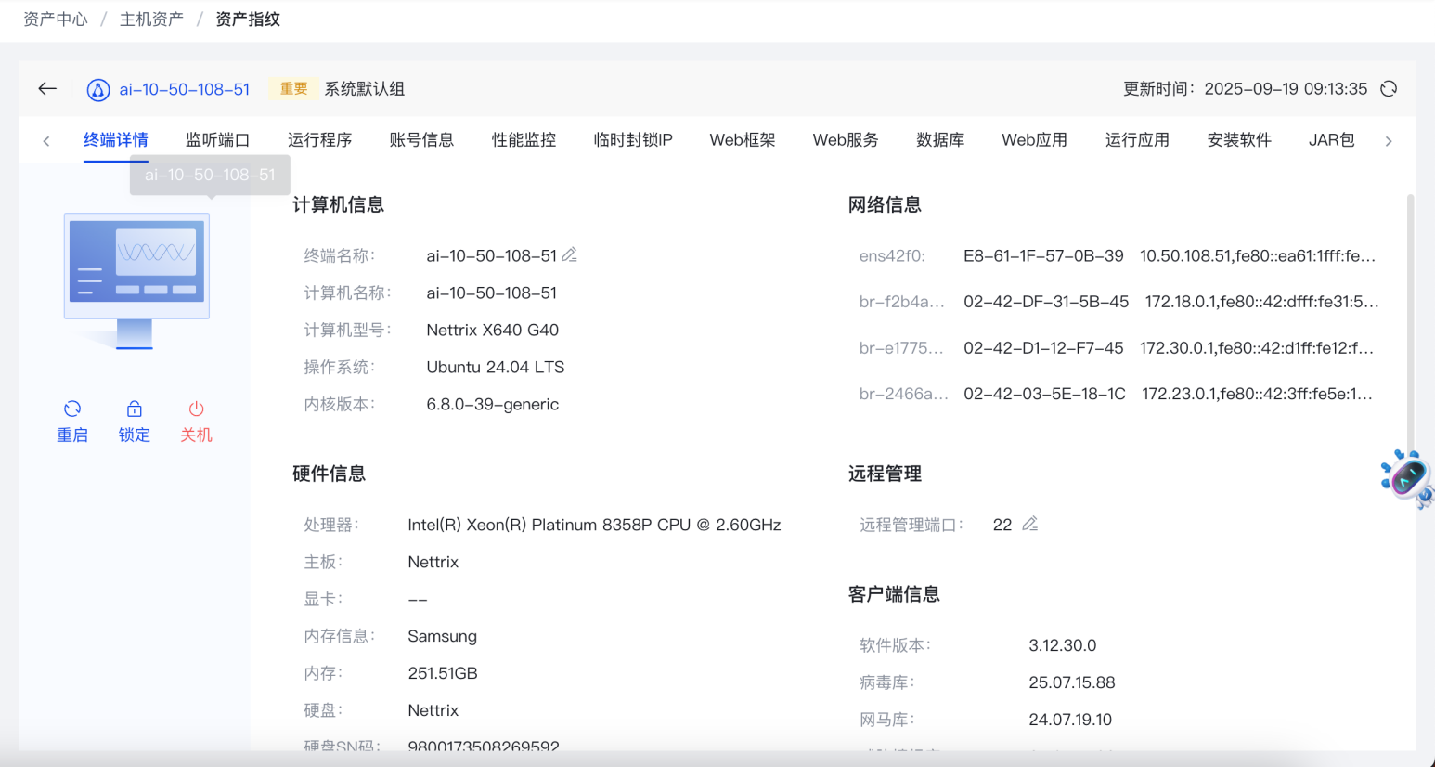Click the restart (重启) icon
Viewport: 1435px width, 767px height.
[72, 409]
